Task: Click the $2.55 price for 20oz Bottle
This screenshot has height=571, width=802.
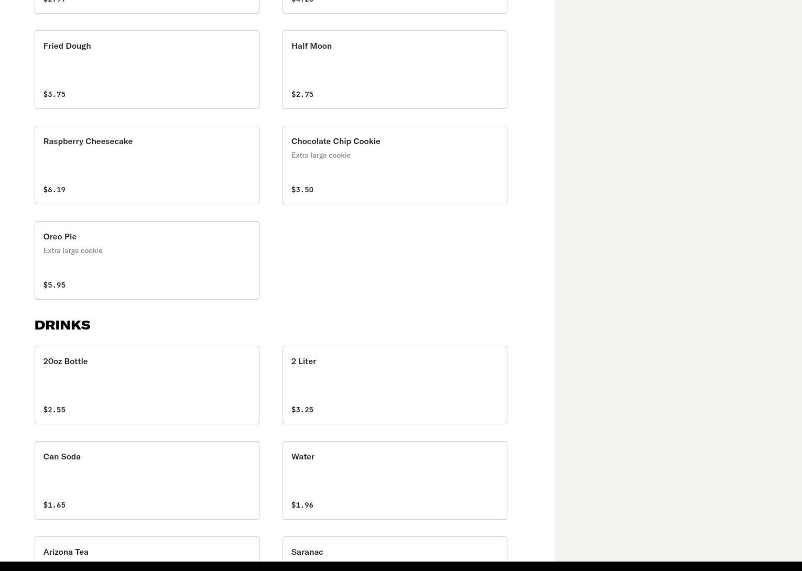Action: click(x=55, y=410)
